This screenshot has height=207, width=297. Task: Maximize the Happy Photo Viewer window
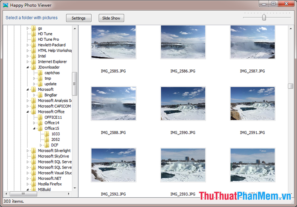[x=273, y=3]
